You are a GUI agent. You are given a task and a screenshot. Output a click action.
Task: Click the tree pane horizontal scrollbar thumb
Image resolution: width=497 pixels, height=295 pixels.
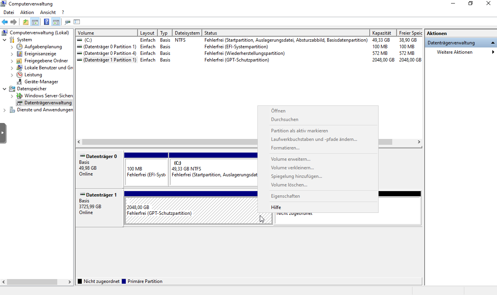32,282
